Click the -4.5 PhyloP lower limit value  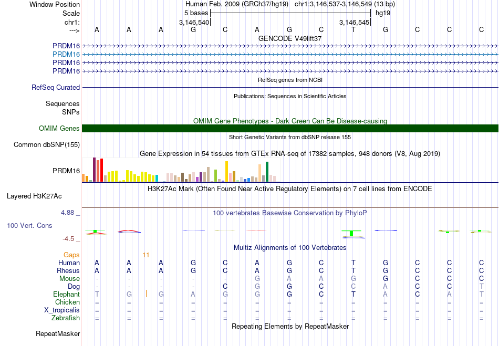[68, 239]
